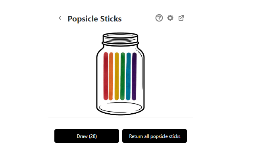Click the Popsicle Sticks title
The image size is (254, 159).
click(x=94, y=19)
